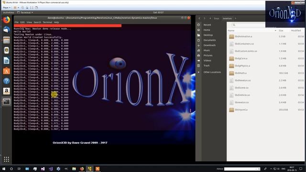Click the Windows Start button
Viewport: 306px width, 172px height.
click(x=4, y=169)
